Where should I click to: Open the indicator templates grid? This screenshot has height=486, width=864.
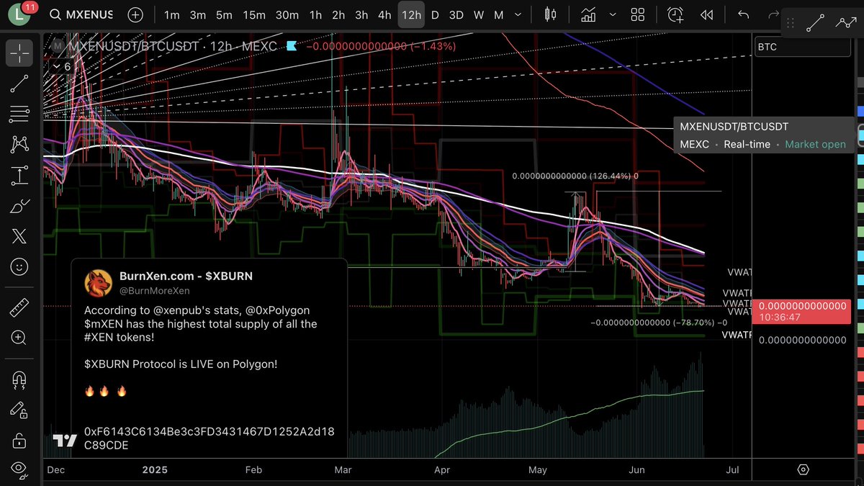point(637,14)
